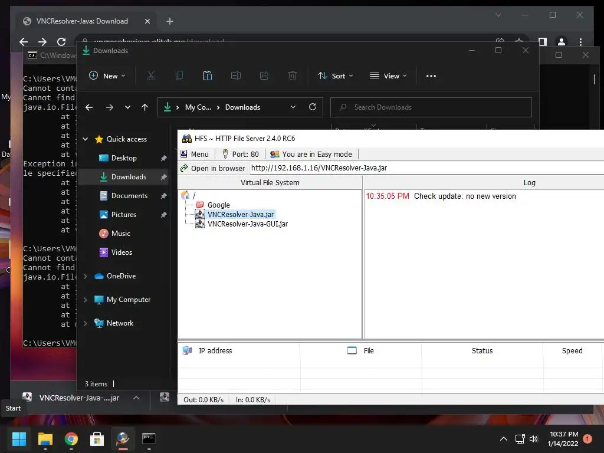Open Desktop in Quick access
Image resolution: width=604 pixels, height=453 pixels.
coord(123,158)
